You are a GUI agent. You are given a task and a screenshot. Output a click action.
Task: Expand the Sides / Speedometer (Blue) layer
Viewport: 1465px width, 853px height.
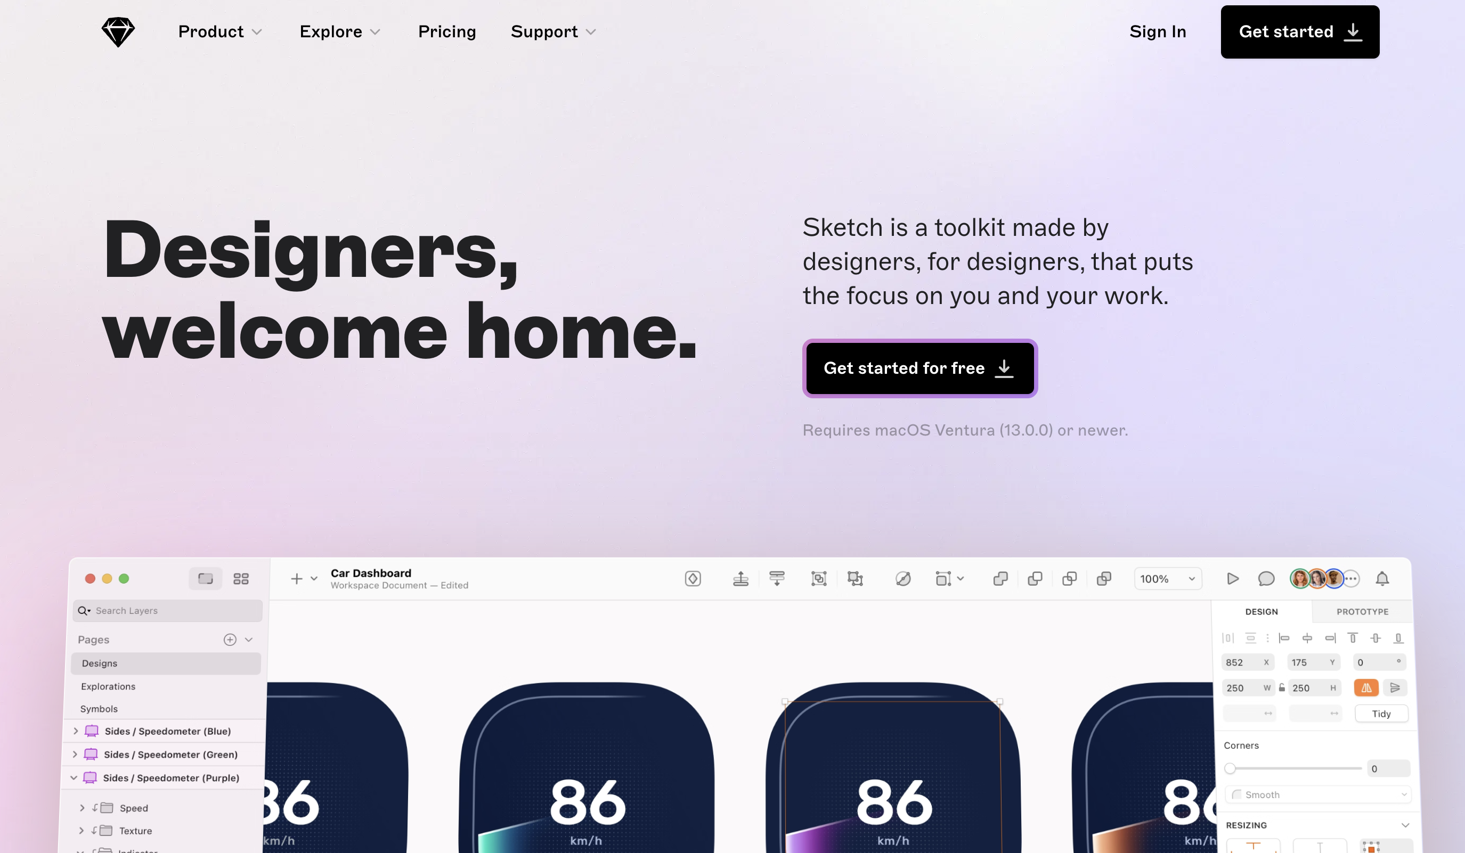tap(76, 731)
